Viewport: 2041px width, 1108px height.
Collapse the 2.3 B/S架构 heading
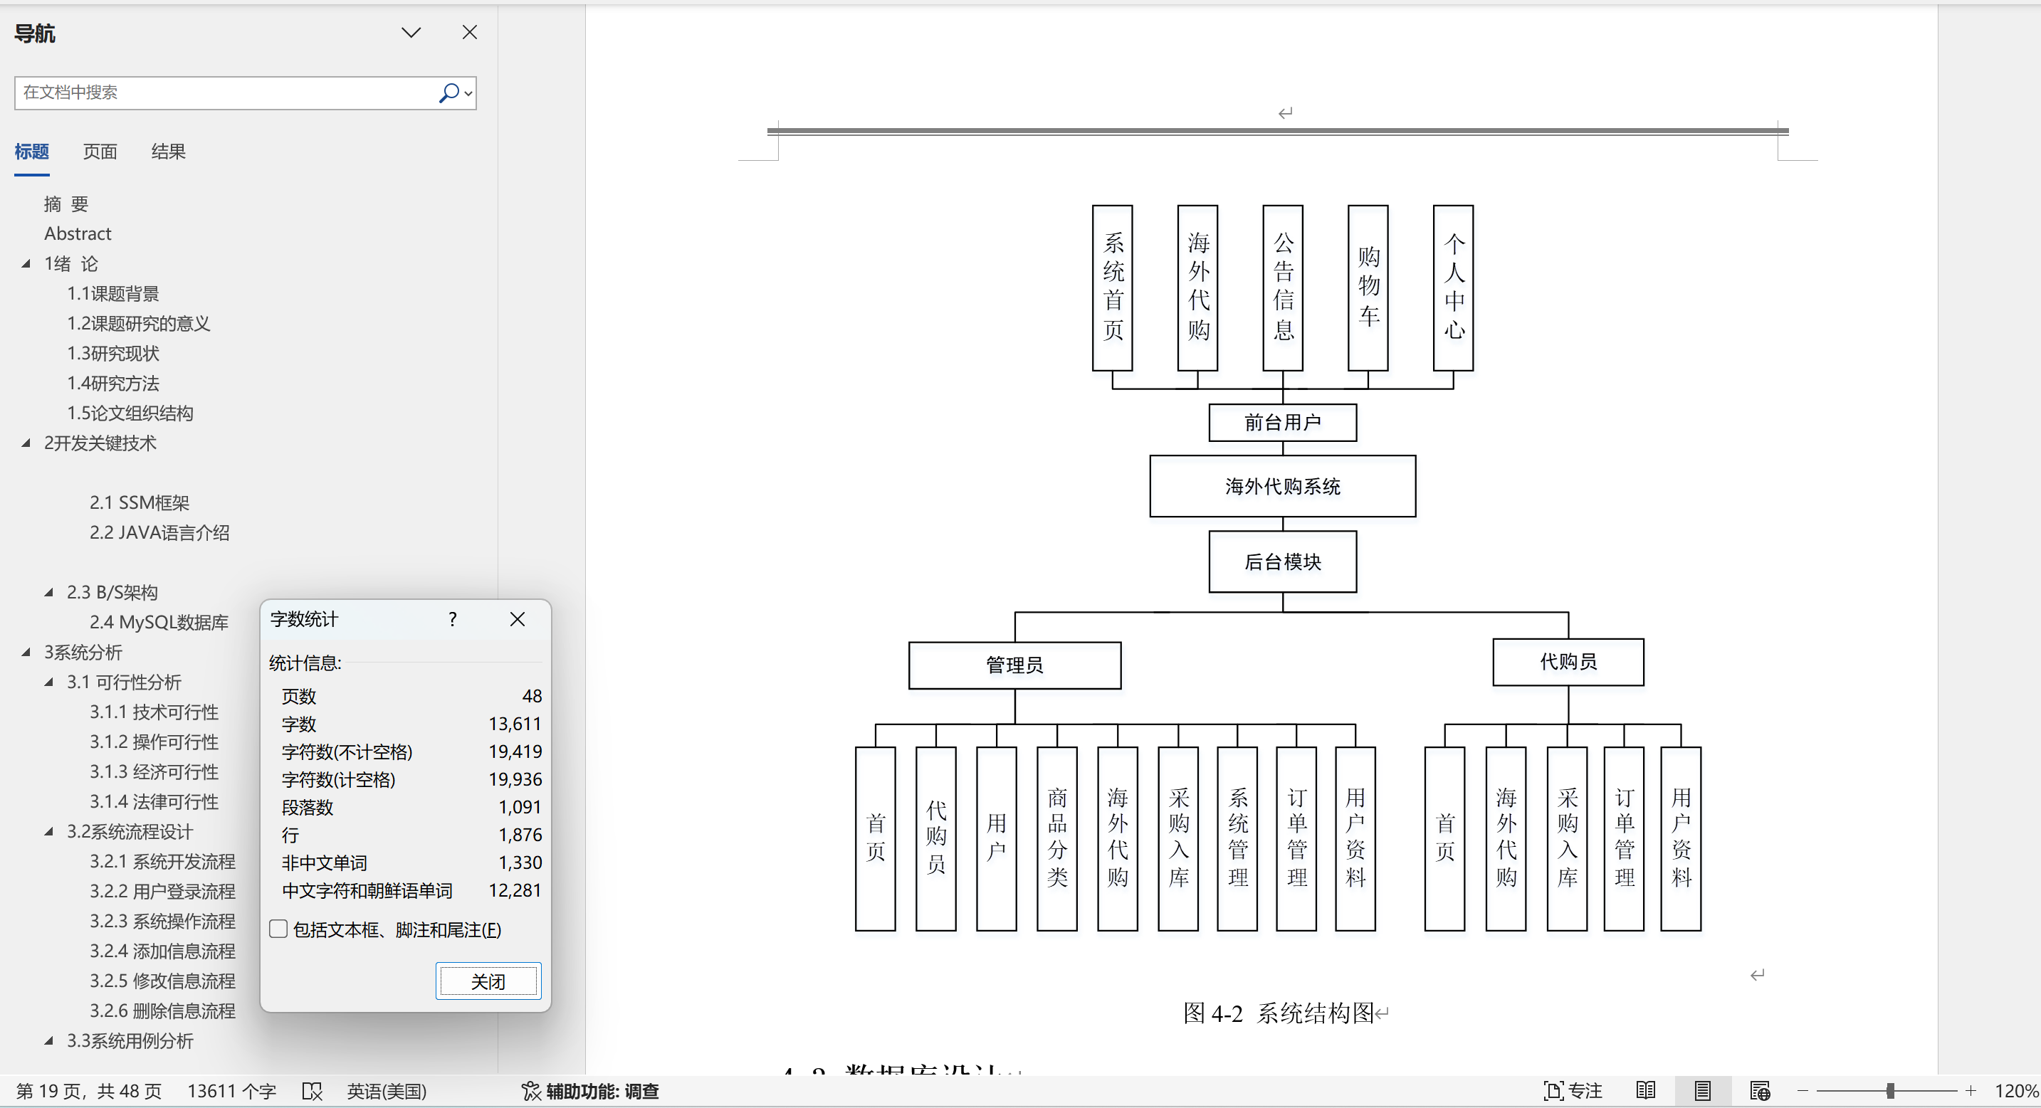click(x=49, y=592)
